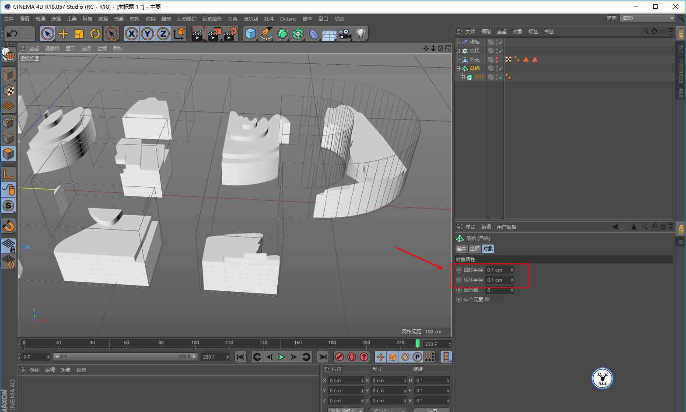
Task: Select the Texture mode checker-cube icon
Action: click(8, 90)
